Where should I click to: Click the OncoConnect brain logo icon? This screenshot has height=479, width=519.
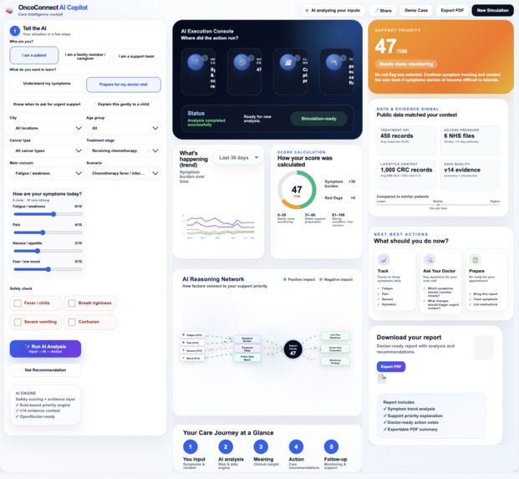[9, 11]
